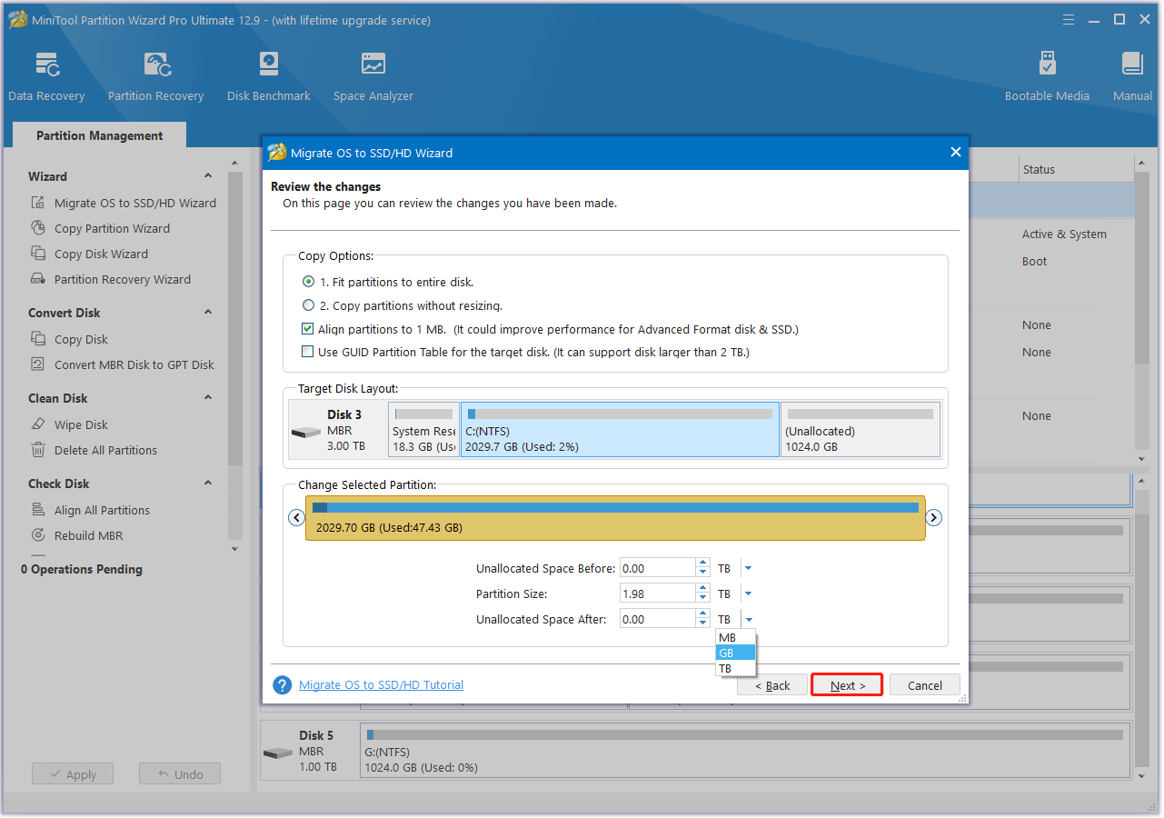Start Copy Disk Wizard

coord(89,254)
